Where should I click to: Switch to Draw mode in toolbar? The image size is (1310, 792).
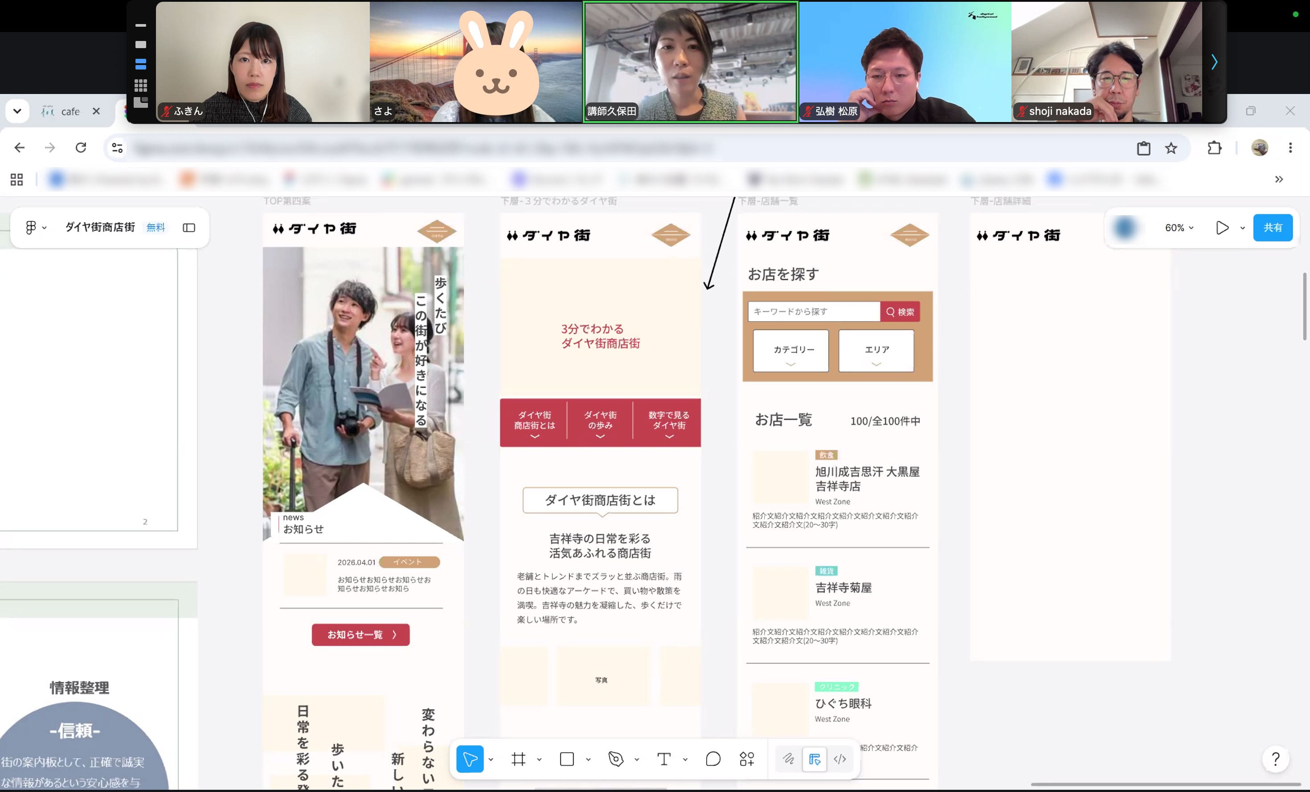(x=788, y=759)
